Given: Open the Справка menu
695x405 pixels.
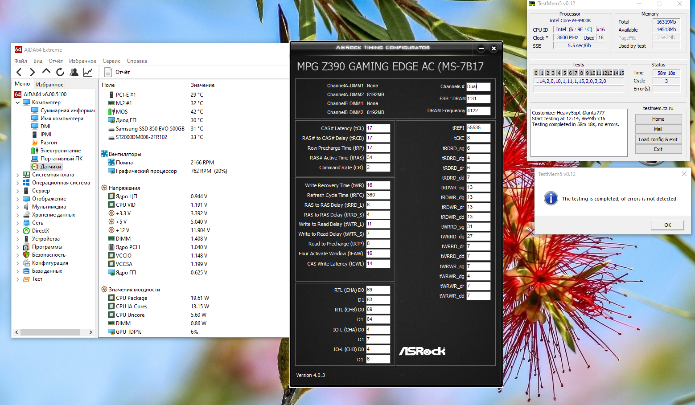Looking at the screenshot, I should pos(137,61).
